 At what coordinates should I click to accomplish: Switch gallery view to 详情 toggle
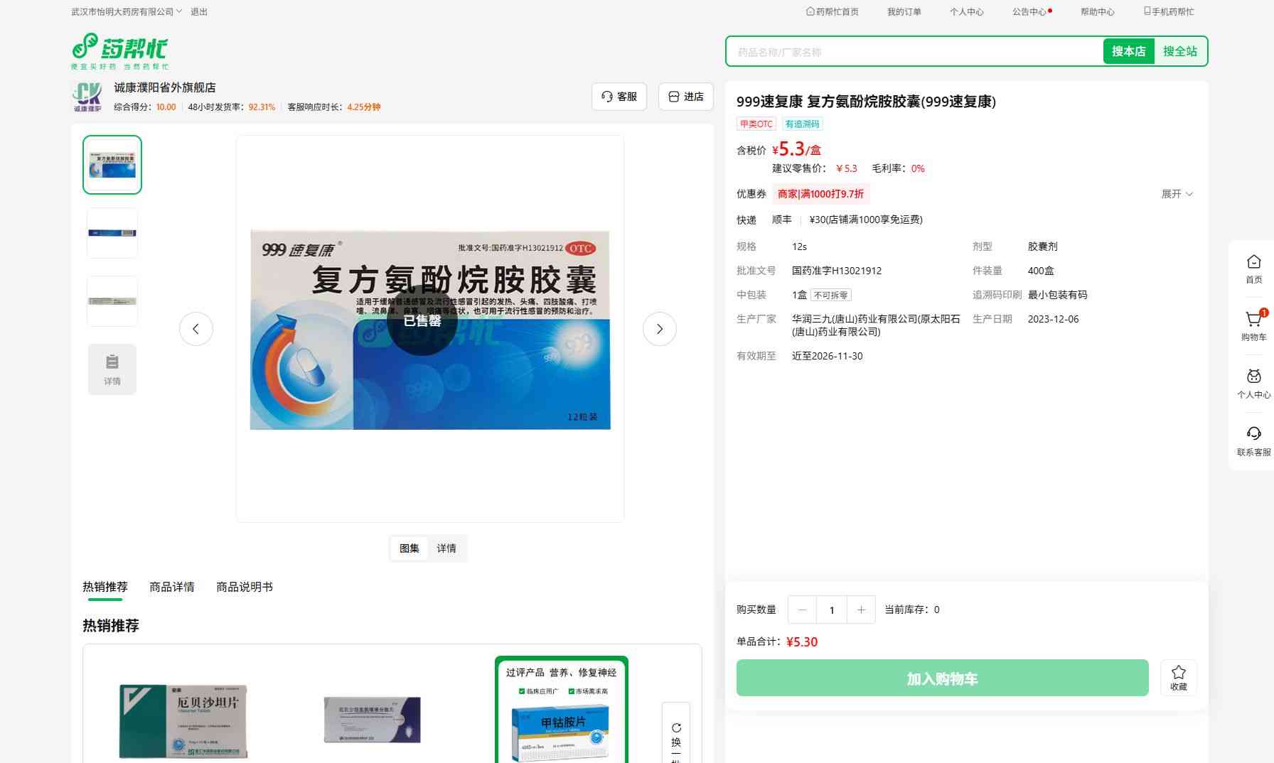click(446, 548)
